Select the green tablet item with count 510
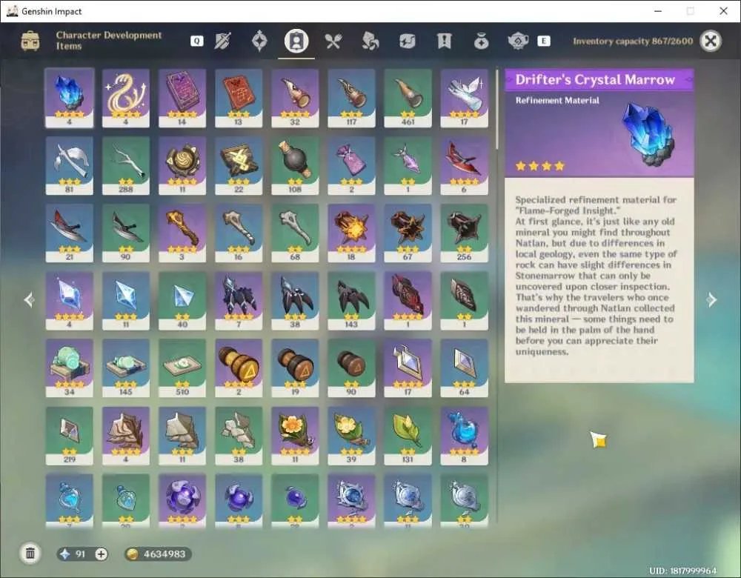Viewport: 741px width, 578px height. (182, 368)
